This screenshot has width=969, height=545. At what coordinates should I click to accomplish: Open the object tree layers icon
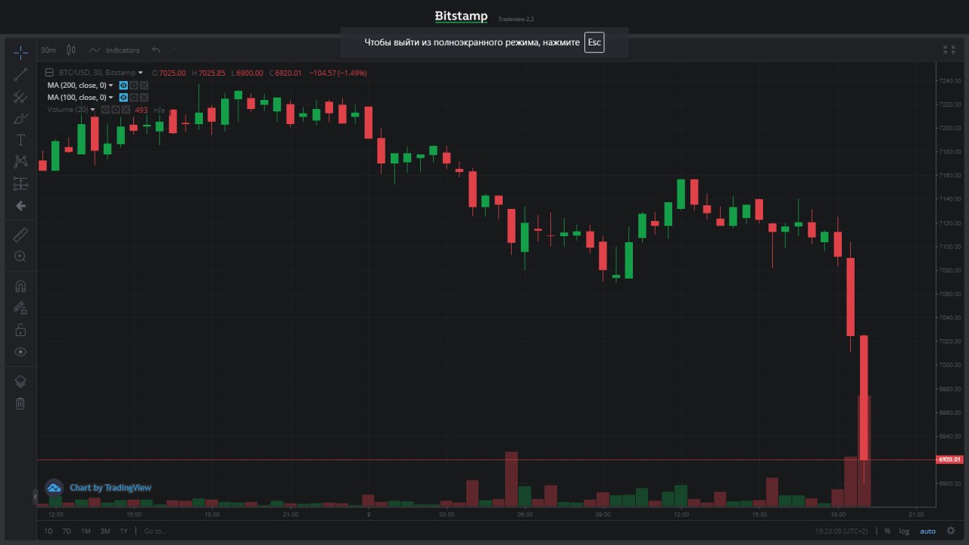click(x=20, y=381)
